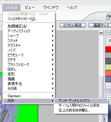Expand the 色調補正(A) submenu

point(29,26)
